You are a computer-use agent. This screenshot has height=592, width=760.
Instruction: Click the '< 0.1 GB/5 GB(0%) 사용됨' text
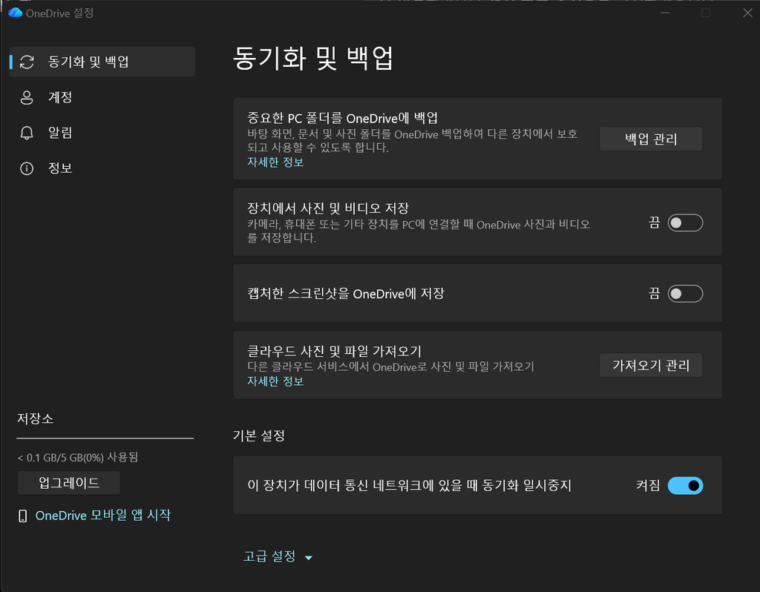77,457
